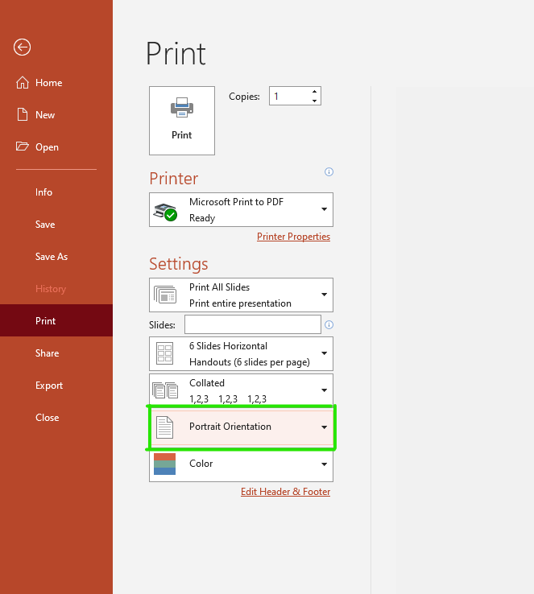Screen dimensions: 534x594
Task: Click the Print entire presentation text
Action: [240, 303]
